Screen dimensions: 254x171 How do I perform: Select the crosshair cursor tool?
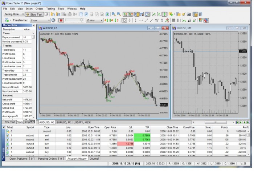(130, 20)
